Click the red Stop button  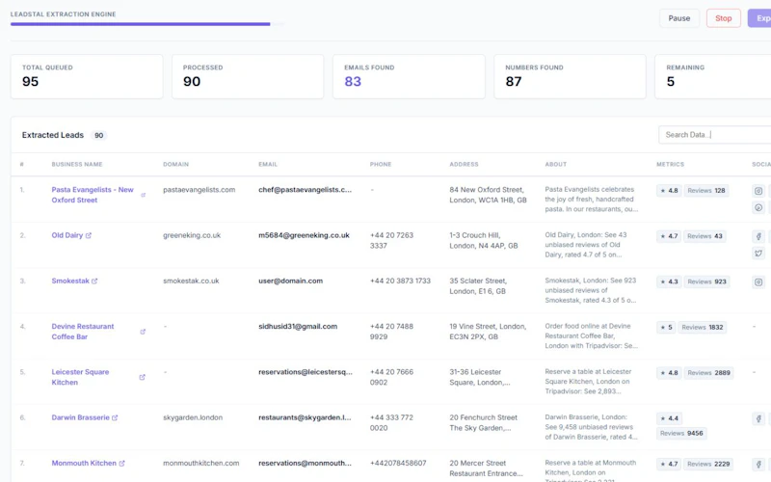[x=724, y=18]
